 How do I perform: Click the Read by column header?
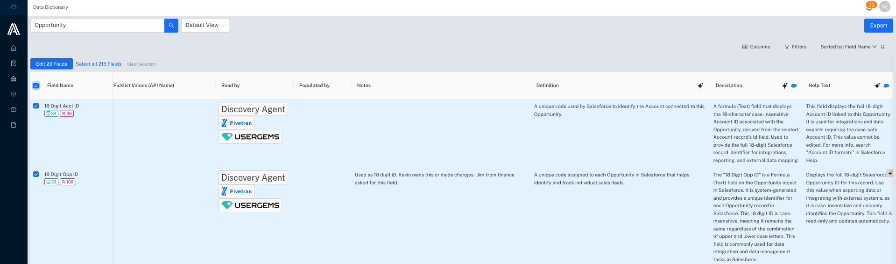pos(231,86)
